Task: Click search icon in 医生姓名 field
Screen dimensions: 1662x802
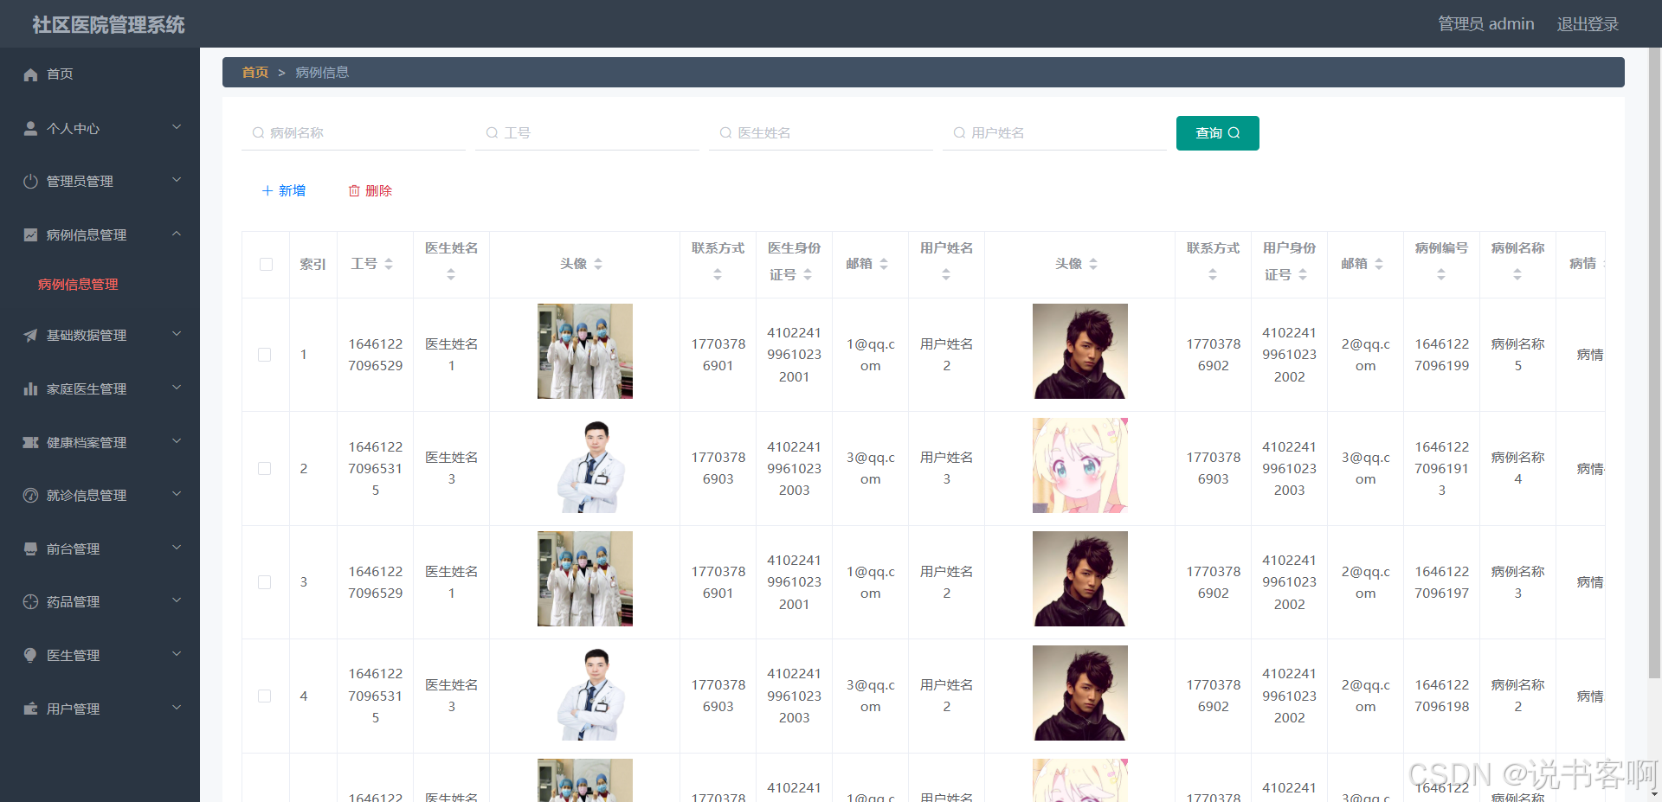Action: pos(725,132)
